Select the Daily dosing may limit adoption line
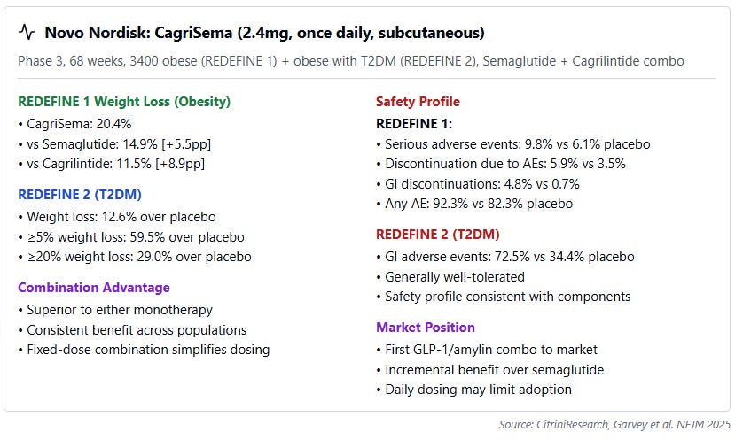 pos(473,390)
